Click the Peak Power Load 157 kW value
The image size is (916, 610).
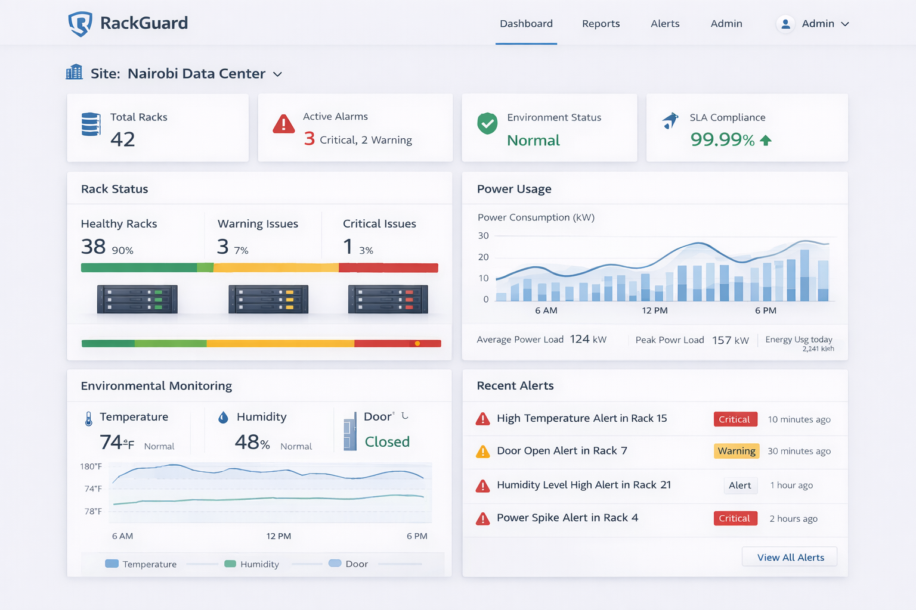(x=730, y=340)
